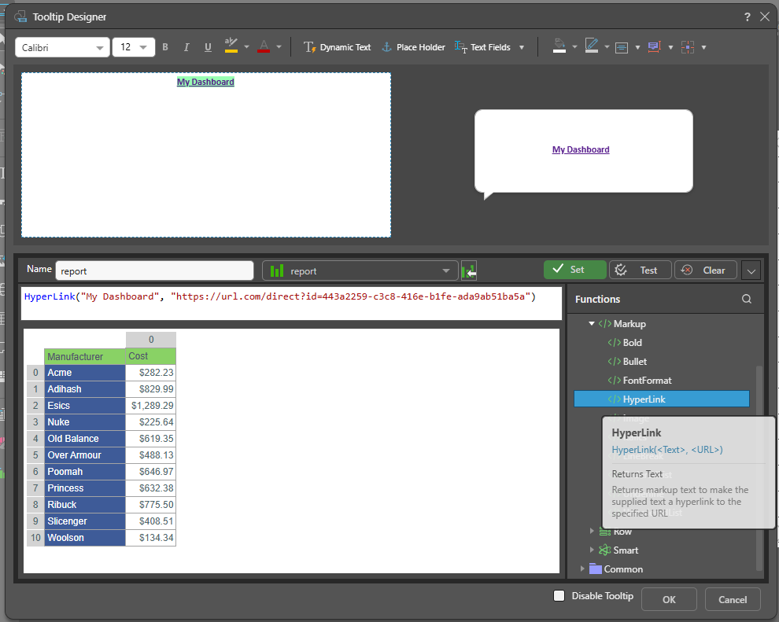This screenshot has height=622, width=779.
Task: Click the Common folder icon
Action: click(595, 569)
